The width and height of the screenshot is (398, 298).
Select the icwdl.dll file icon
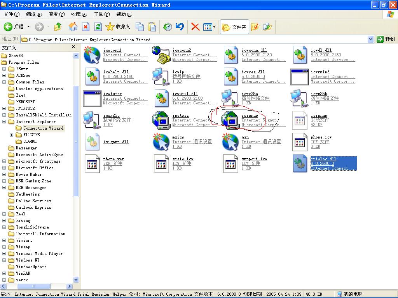click(300, 55)
